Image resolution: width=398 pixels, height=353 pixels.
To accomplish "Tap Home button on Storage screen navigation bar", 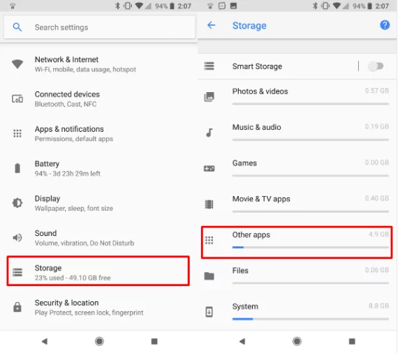I will point(297,341).
